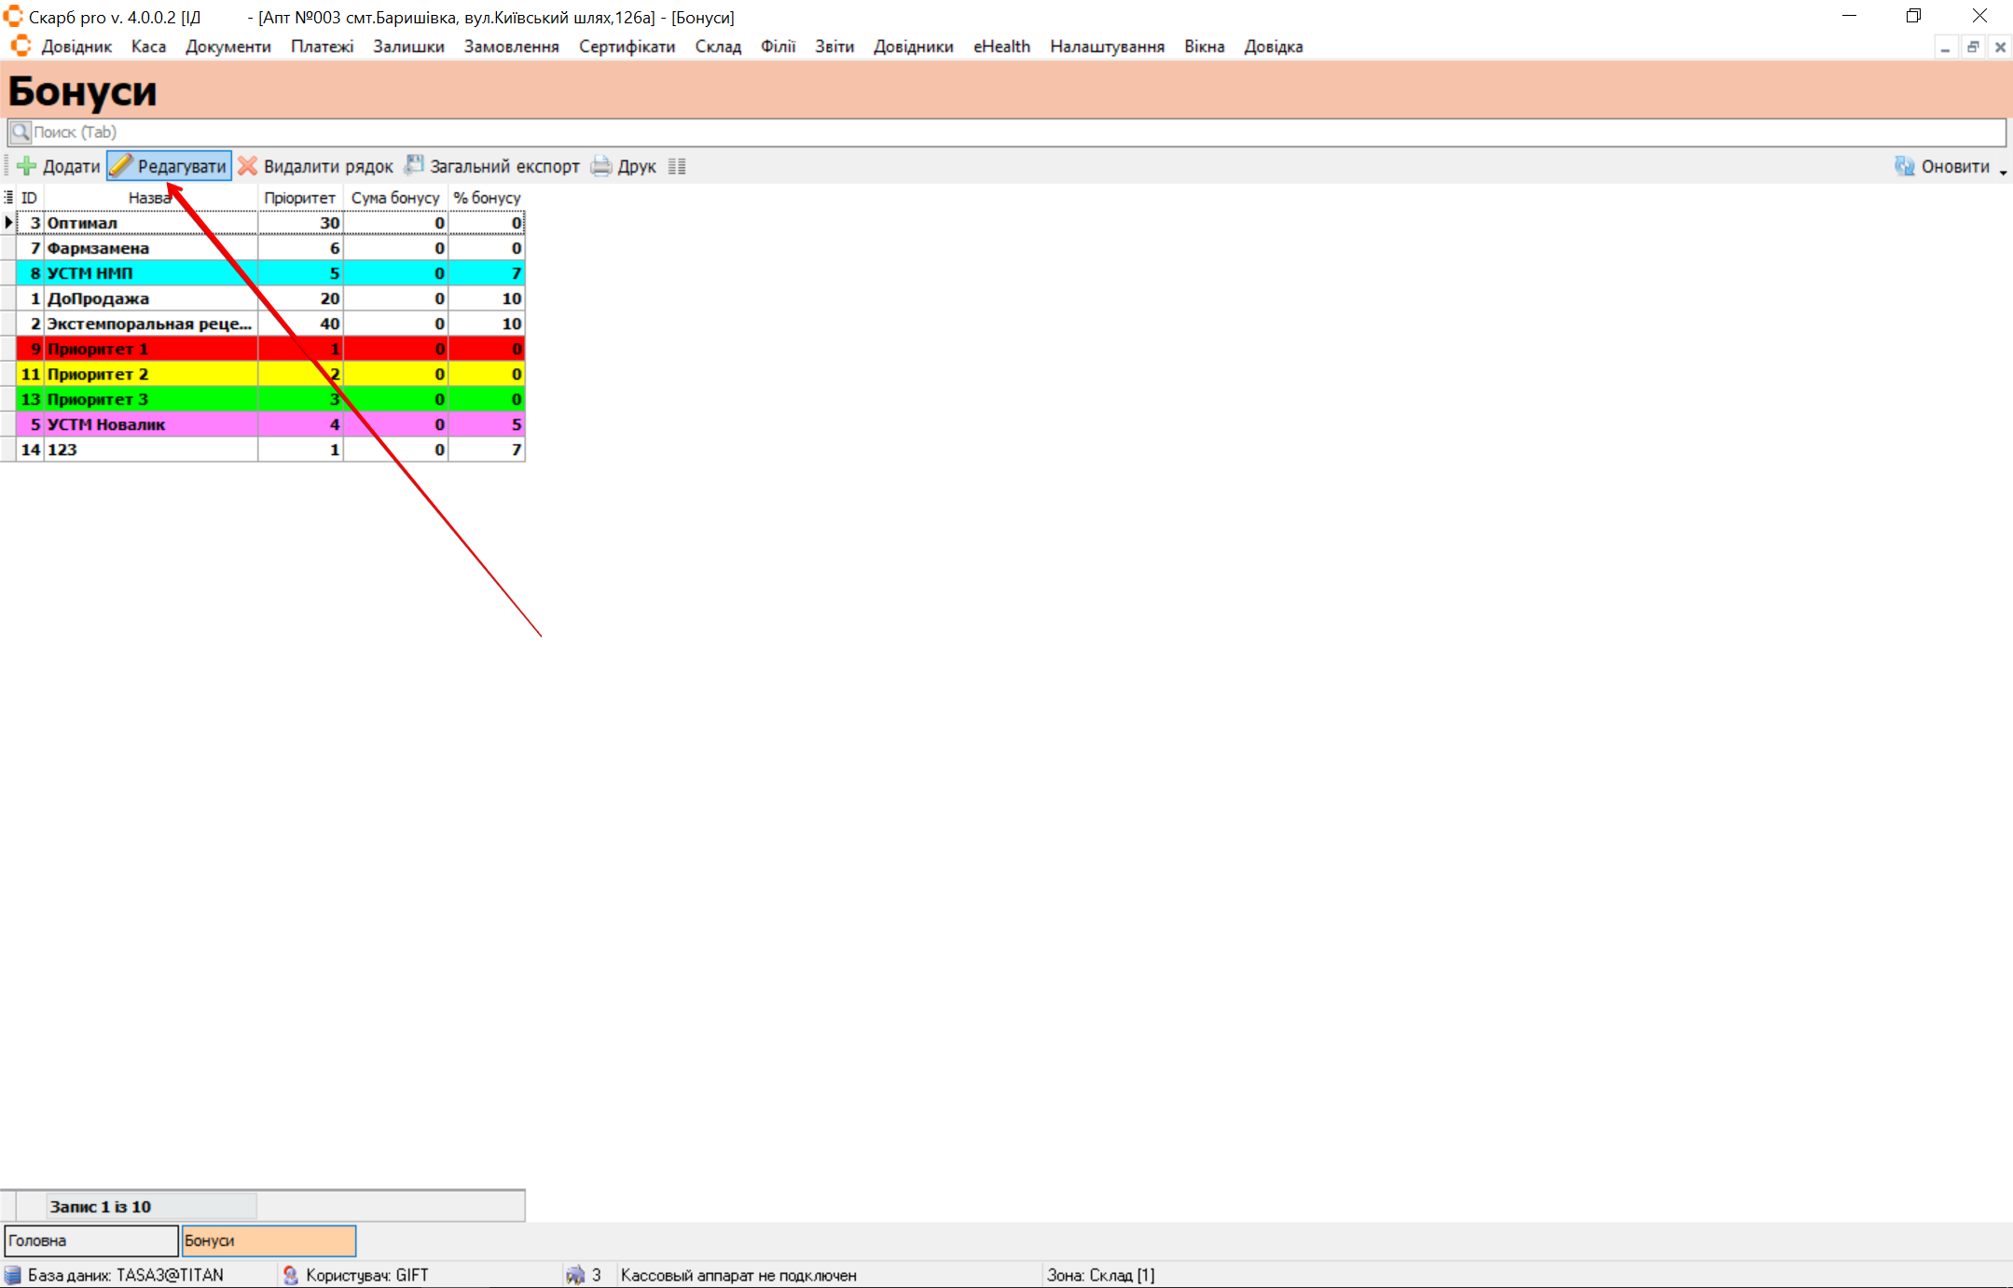
Task: Sort by the Пріоритет column header
Action: coord(299,198)
